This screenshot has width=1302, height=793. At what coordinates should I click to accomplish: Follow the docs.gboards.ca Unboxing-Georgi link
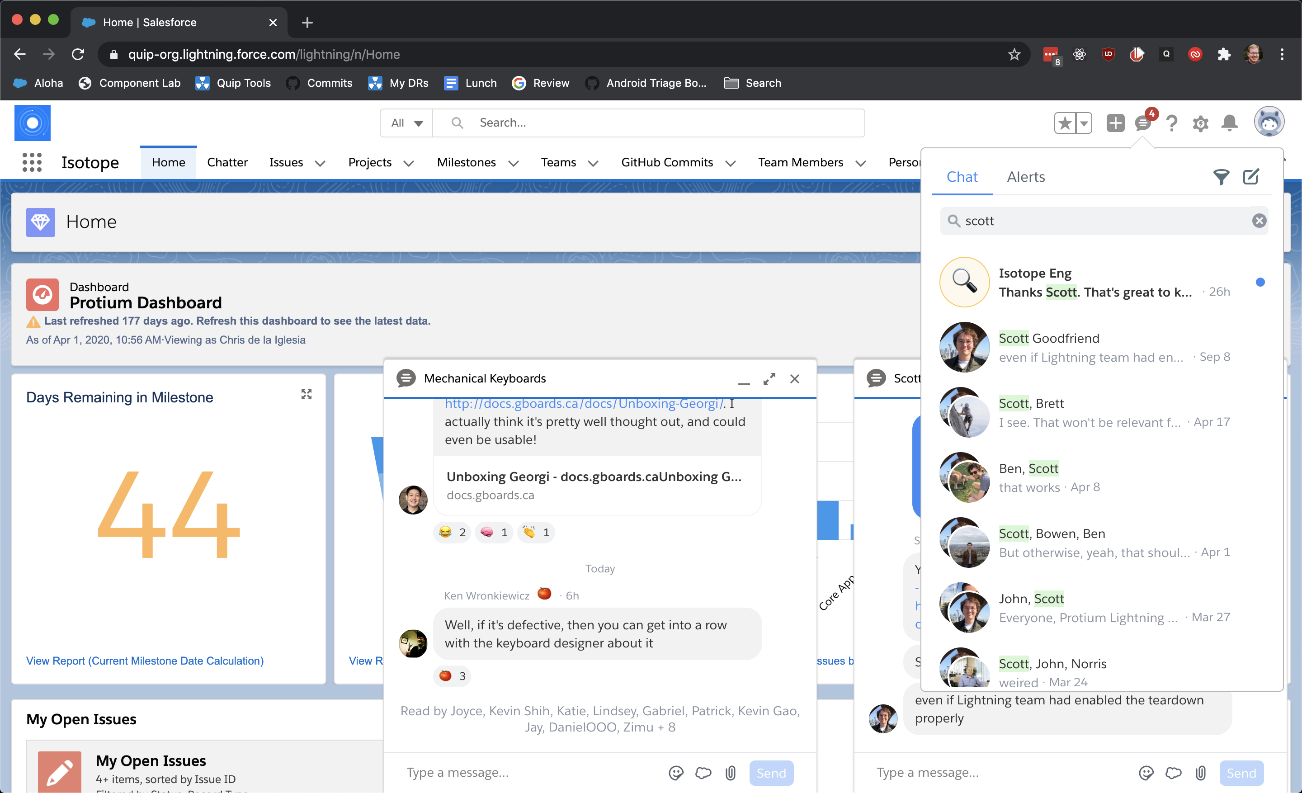point(584,403)
